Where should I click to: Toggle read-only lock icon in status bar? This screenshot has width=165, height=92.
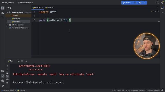pos(162,90)
